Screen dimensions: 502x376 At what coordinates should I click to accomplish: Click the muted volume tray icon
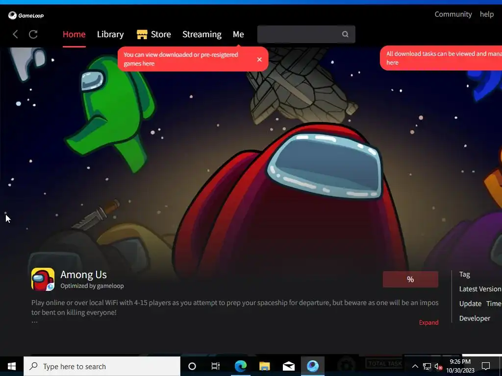438,366
